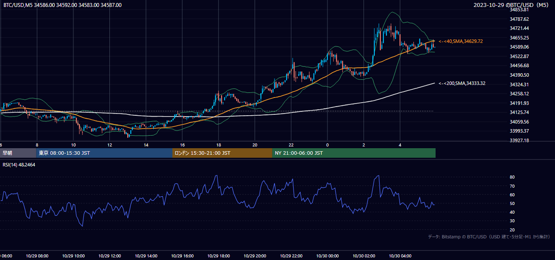The width and height of the screenshot is (555, 260).
Task: Click the 10/30 04:00 time axis label
Action: pyautogui.click(x=400, y=256)
